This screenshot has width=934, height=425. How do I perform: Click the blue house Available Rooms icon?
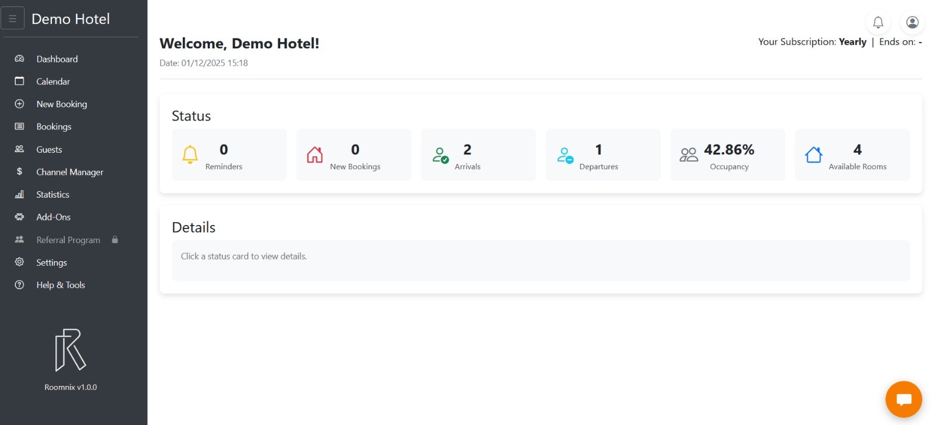pos(814,154)
